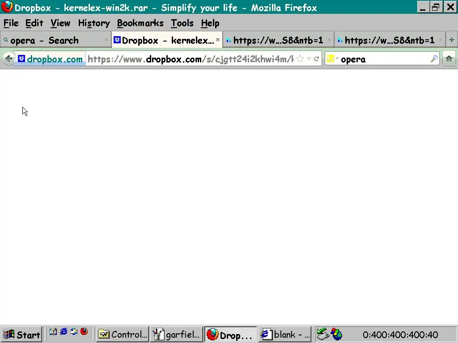Reload the page with the refresh icon
This screenshot has width=458, height=343.
pos(316,59)
